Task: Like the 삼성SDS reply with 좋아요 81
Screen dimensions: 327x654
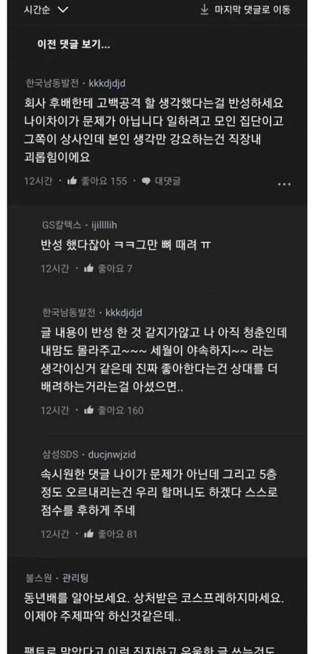Action: point(89,534)
